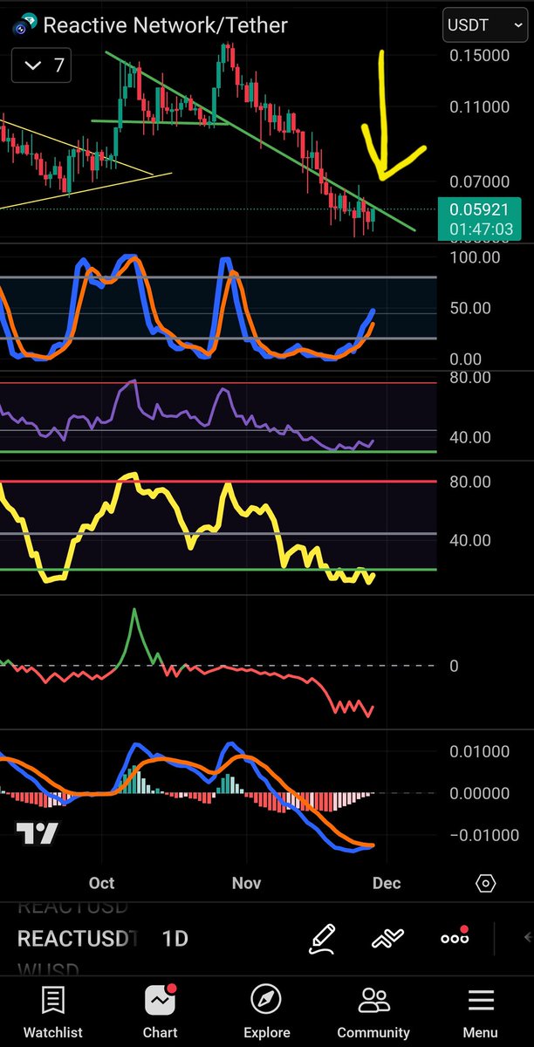Open the more options dots icon

pyautogui.click(x=455, y=937)
